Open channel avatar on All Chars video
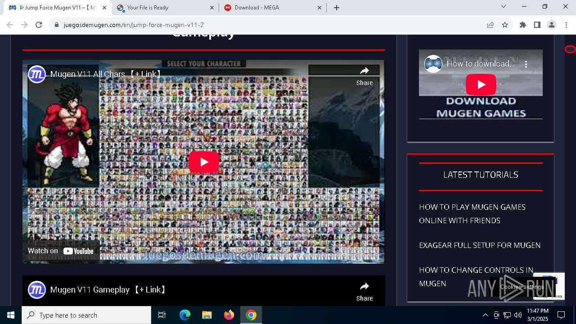 coord(37,74)
